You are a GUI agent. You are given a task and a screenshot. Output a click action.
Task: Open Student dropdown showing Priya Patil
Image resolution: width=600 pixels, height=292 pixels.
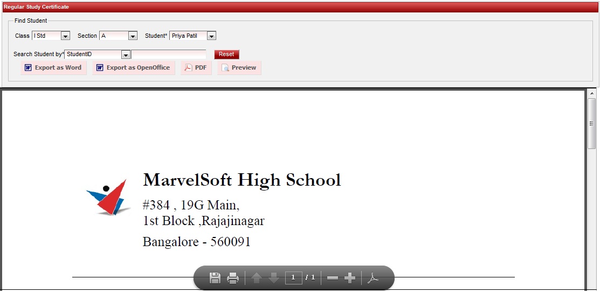[x=211, y=36]
